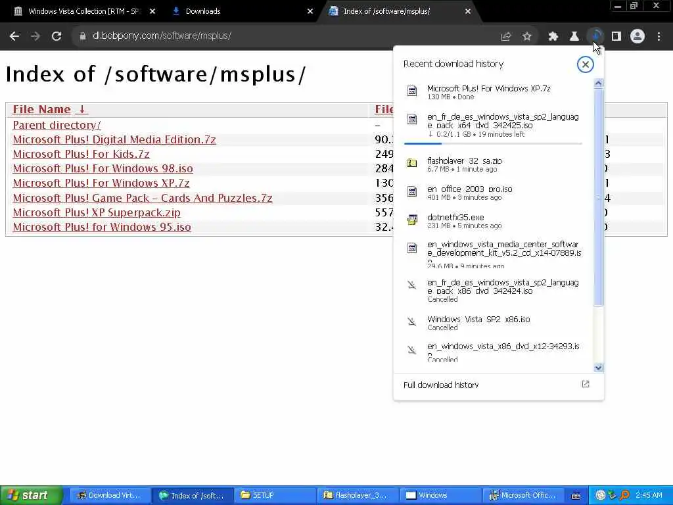Click icon of Microsoft Plus! For Windows XP.7z download
The width and height of the screenshot is (673, 505).
pos(412,91)
